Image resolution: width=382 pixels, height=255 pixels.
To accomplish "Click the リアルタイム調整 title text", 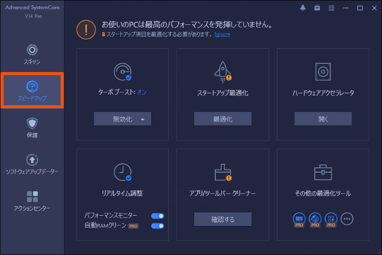I will click(122, 193).
